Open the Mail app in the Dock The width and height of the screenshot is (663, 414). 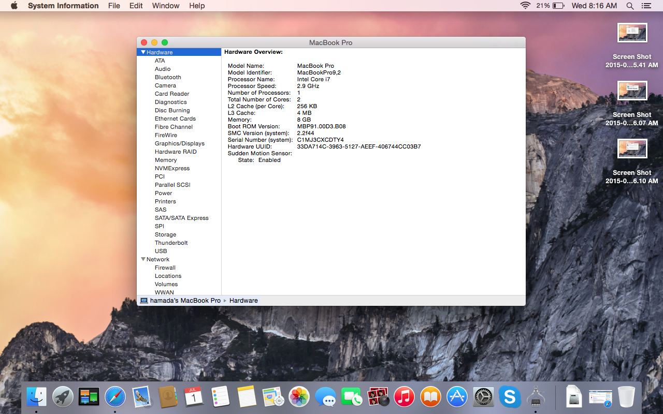141,397
